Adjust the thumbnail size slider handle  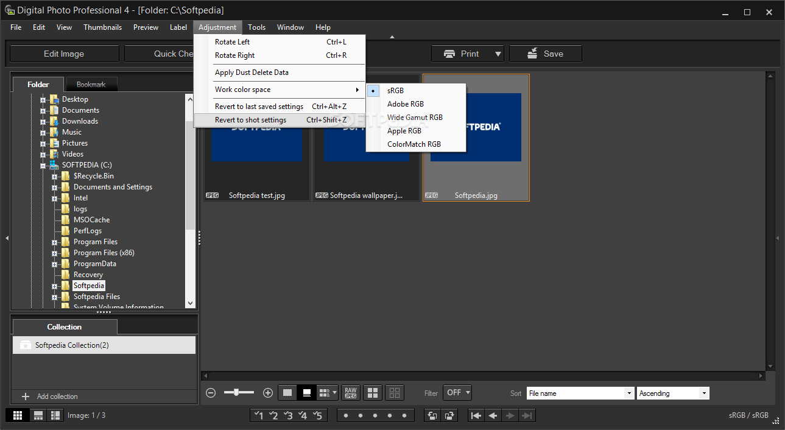pos(237,393)
